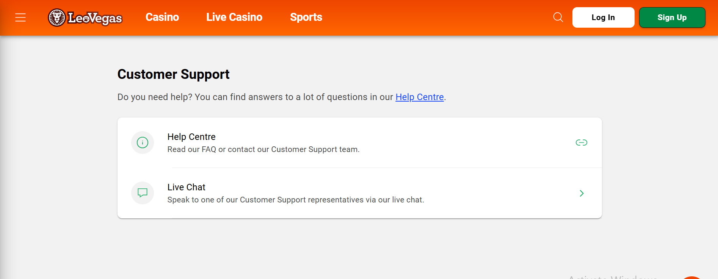Open the search magnifier icon
The height and width of the screenshot is (279, 718).
point(558,17)
